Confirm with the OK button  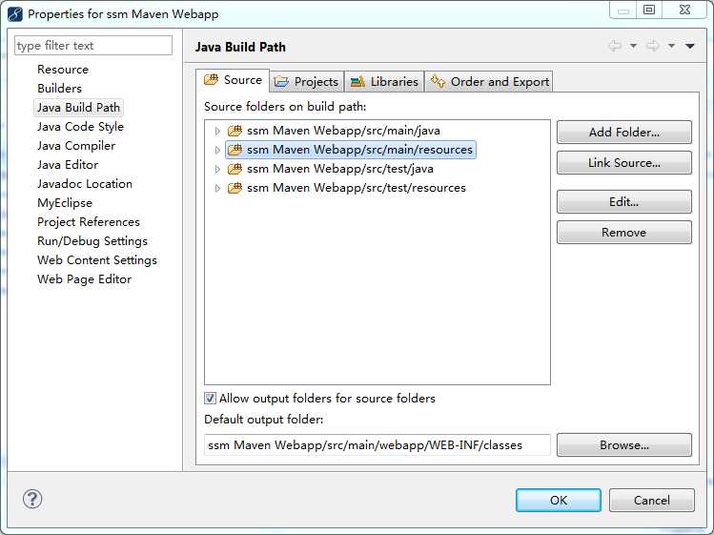[x=559, y=501]
